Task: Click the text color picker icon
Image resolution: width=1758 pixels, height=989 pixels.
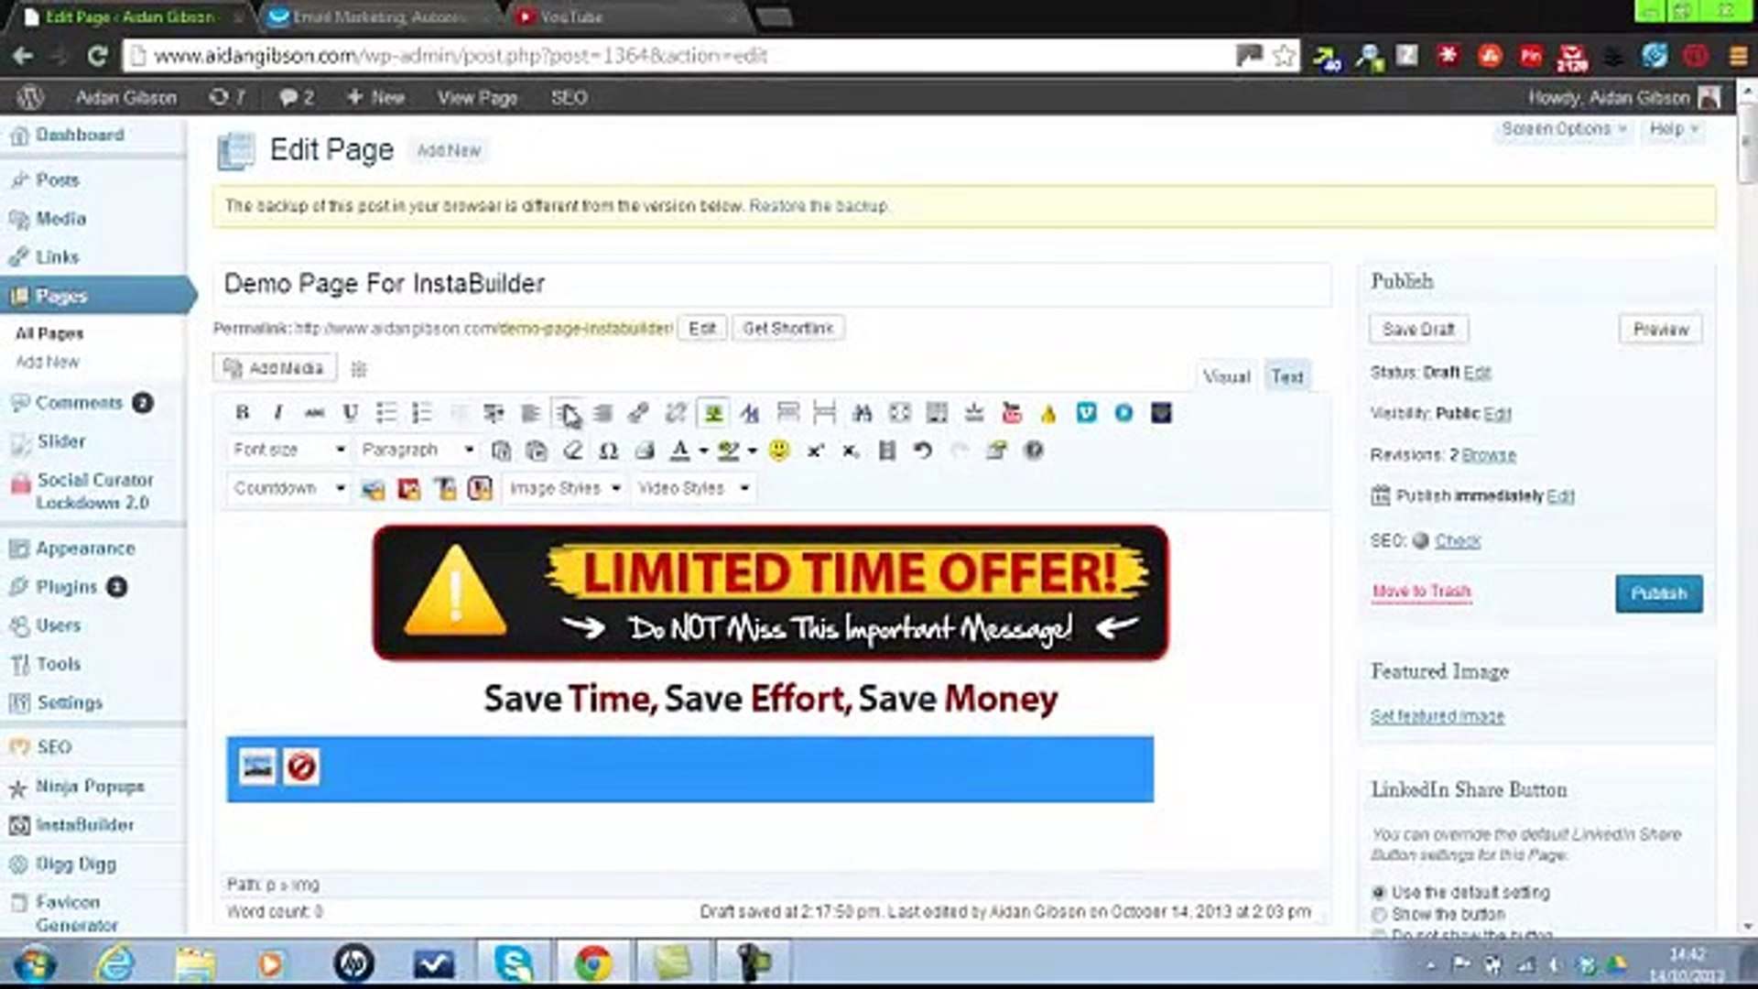Action: pyautogui.click(x=679, y=451)
